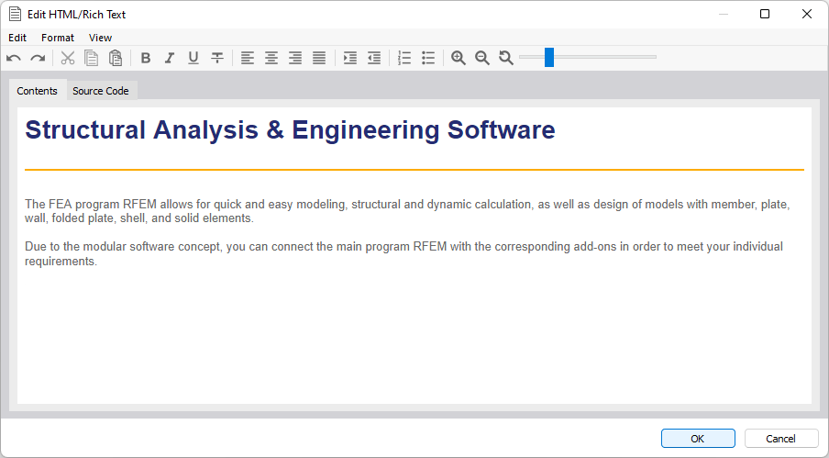Open the View menu
The width and height of the screenshot is (829, 458).
[x=100, y=38]
